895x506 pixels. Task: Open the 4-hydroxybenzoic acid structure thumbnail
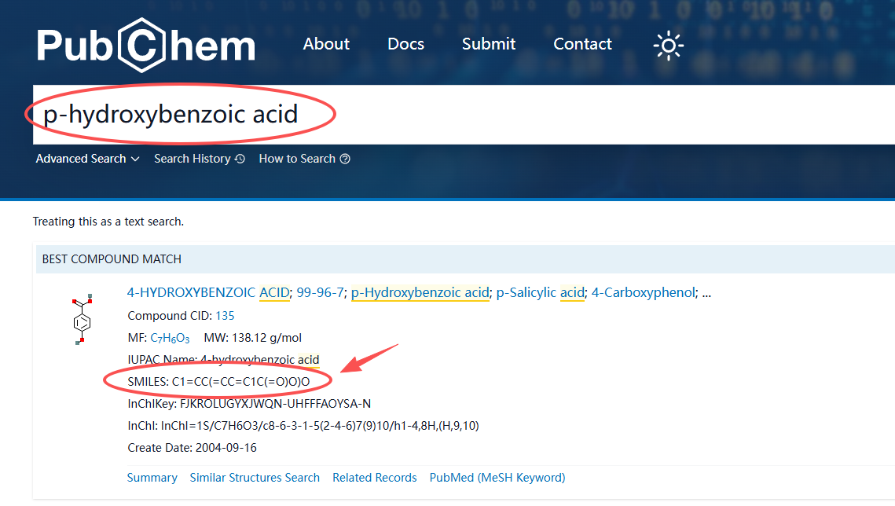point(82,319)
